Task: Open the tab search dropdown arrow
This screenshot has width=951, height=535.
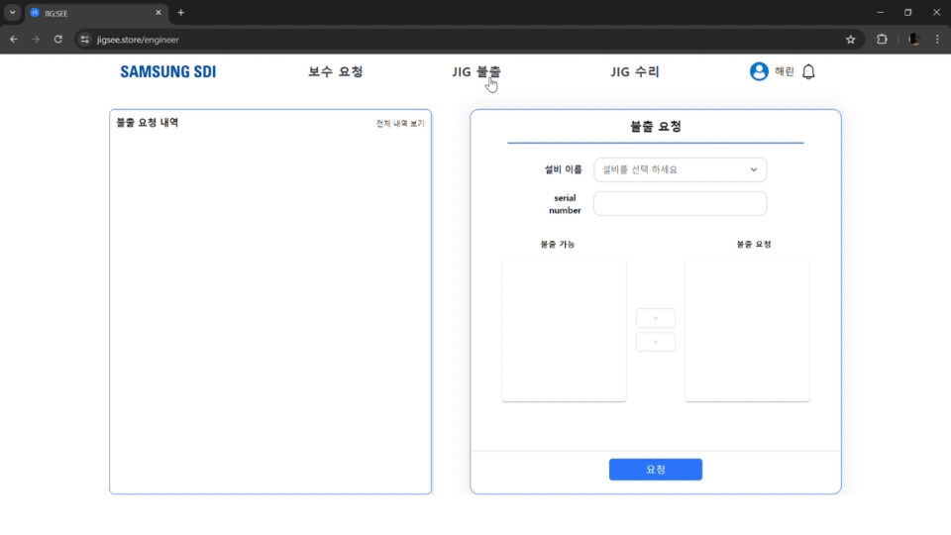Action: [13, 12]
